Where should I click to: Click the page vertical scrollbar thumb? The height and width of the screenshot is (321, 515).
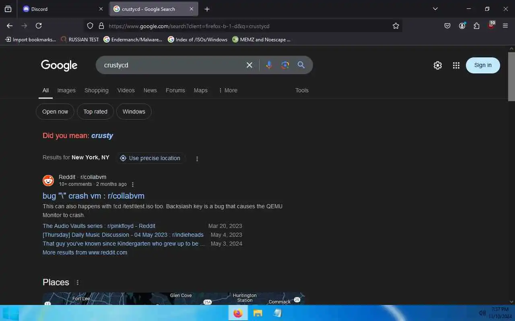[x=511, y=76]
